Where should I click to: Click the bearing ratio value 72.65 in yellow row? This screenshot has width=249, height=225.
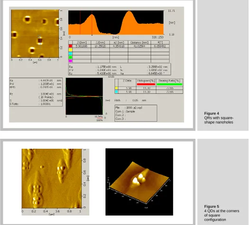coord(170,88)
